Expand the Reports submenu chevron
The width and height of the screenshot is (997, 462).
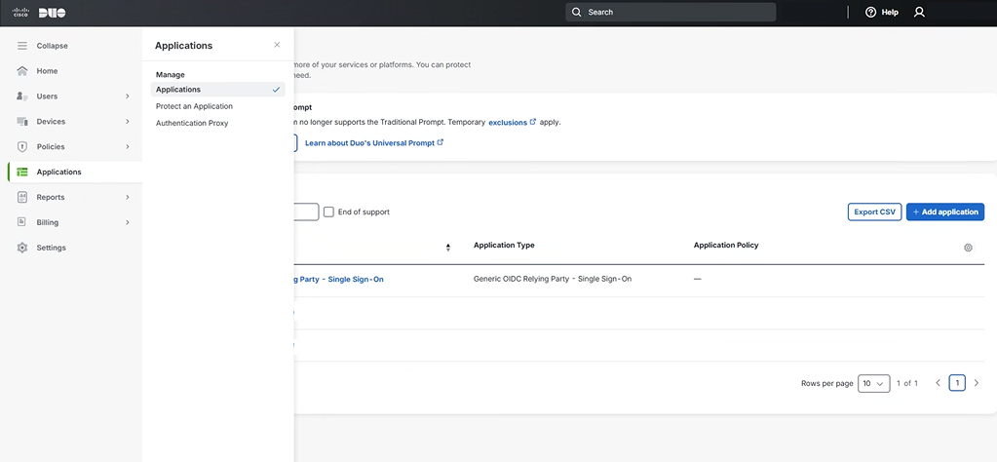tap(127, 197)
